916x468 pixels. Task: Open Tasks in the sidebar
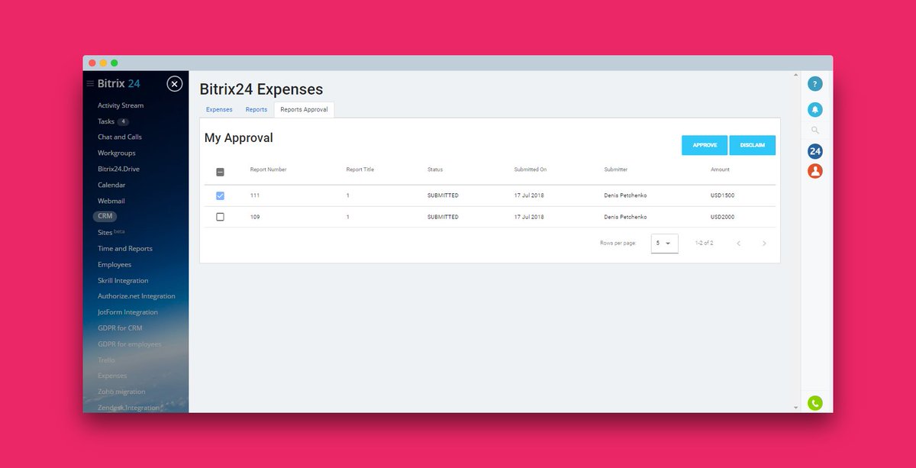point(106,121)
